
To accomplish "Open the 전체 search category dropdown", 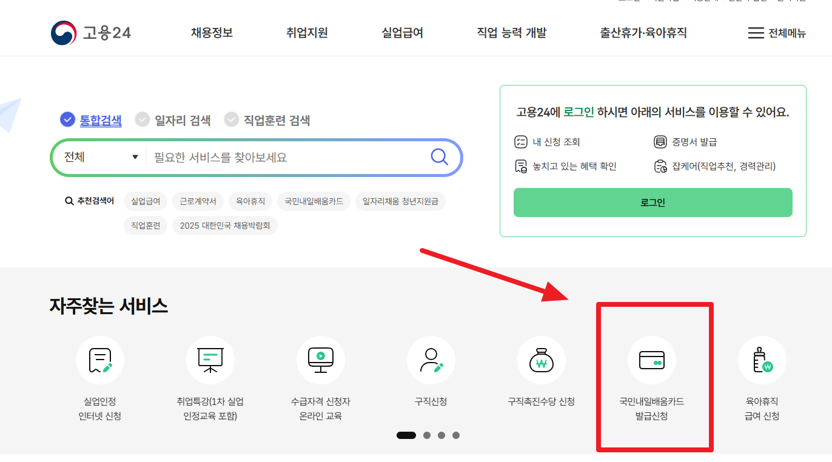I will [x=100, y=156].
